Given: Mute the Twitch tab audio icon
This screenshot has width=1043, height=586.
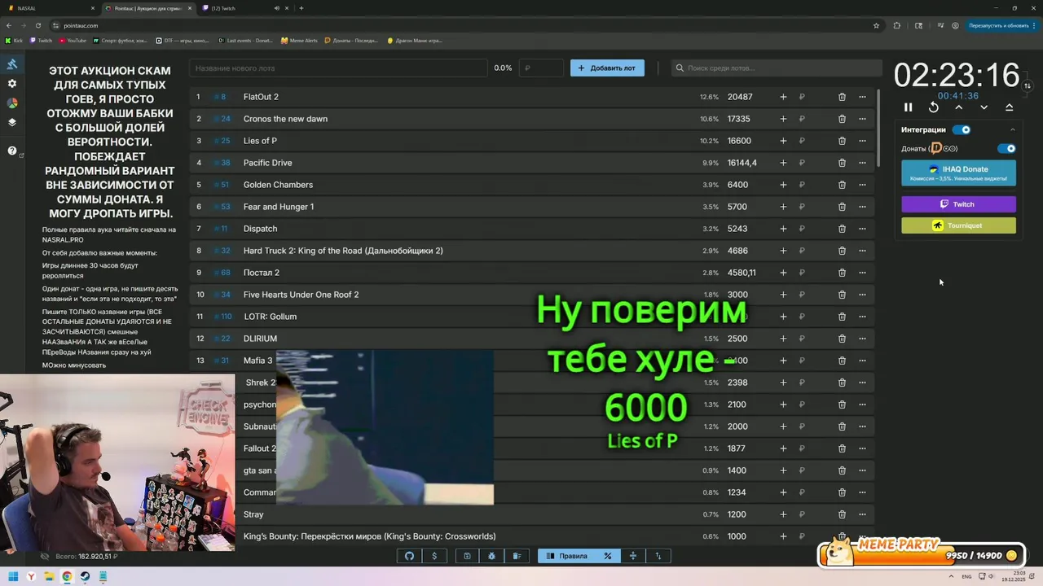Looking at the screenshot, I should 276,8.
